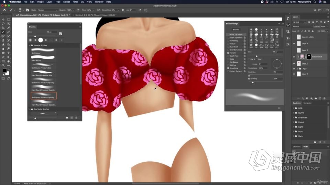Hide Pattern Fill 1 layer visibility
This screenshot has height=185, width=330.
click(x=294, y=57)
